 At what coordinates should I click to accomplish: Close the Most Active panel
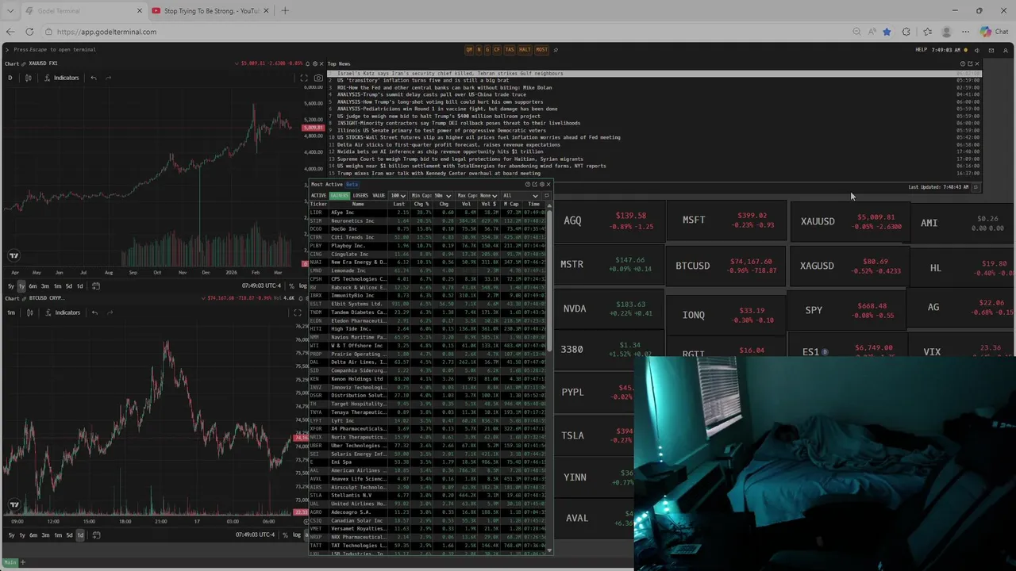tap(548, 184)
